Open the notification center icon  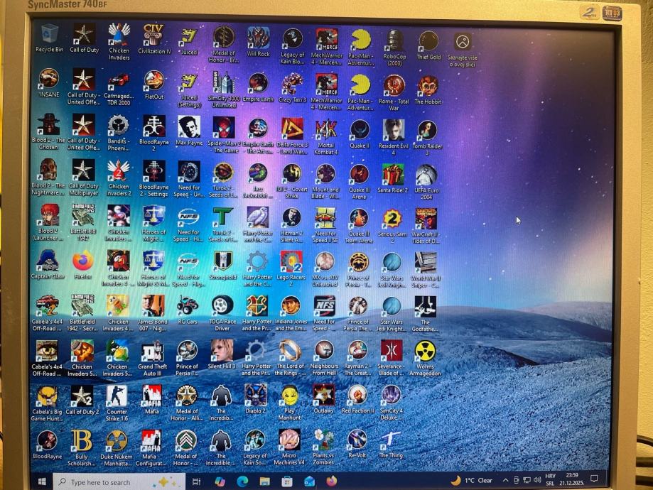tap(594, 479)
